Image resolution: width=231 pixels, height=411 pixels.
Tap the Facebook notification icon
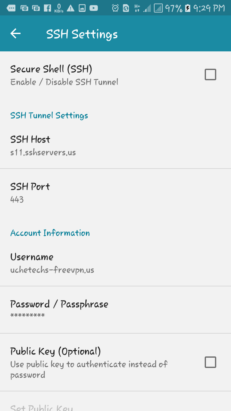tap(47, 8)
